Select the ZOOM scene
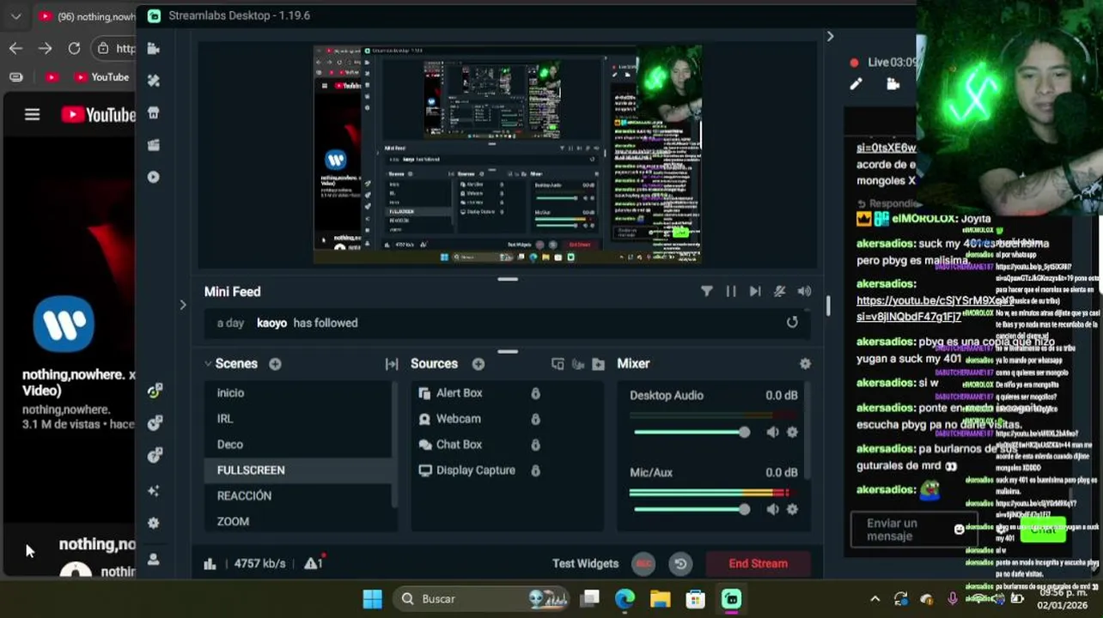The image size is (1103, 618). coord(297,521)
